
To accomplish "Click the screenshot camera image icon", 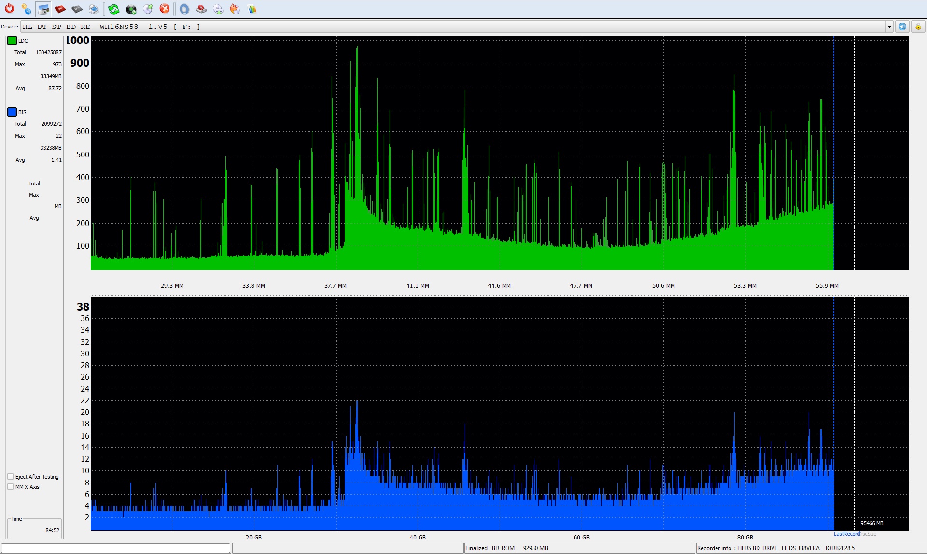I will point(43,9).
